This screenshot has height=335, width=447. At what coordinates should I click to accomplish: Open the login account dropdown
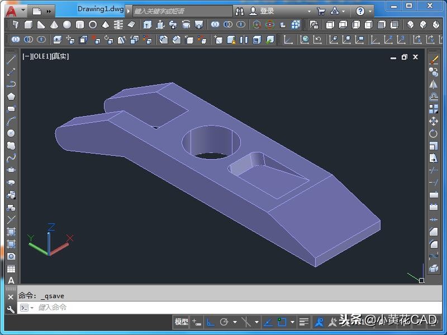[x=309, y=11]
